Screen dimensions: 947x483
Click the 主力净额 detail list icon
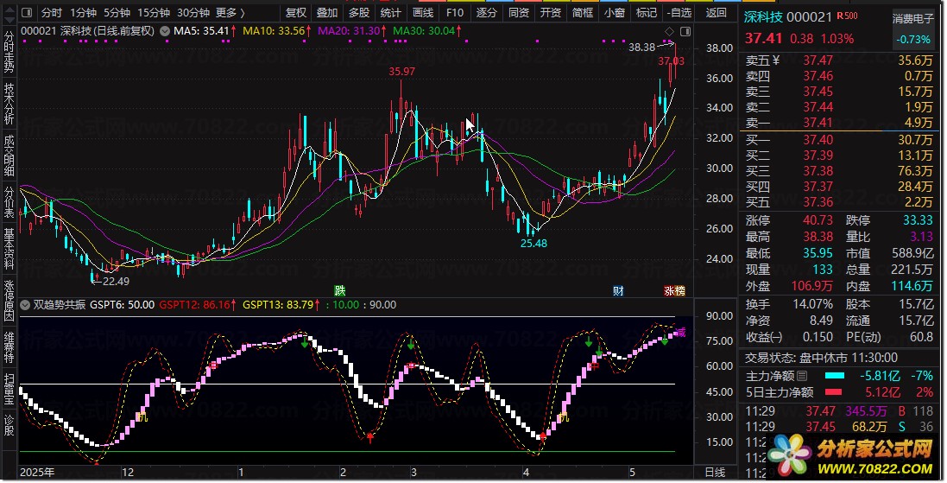[801, 376]
